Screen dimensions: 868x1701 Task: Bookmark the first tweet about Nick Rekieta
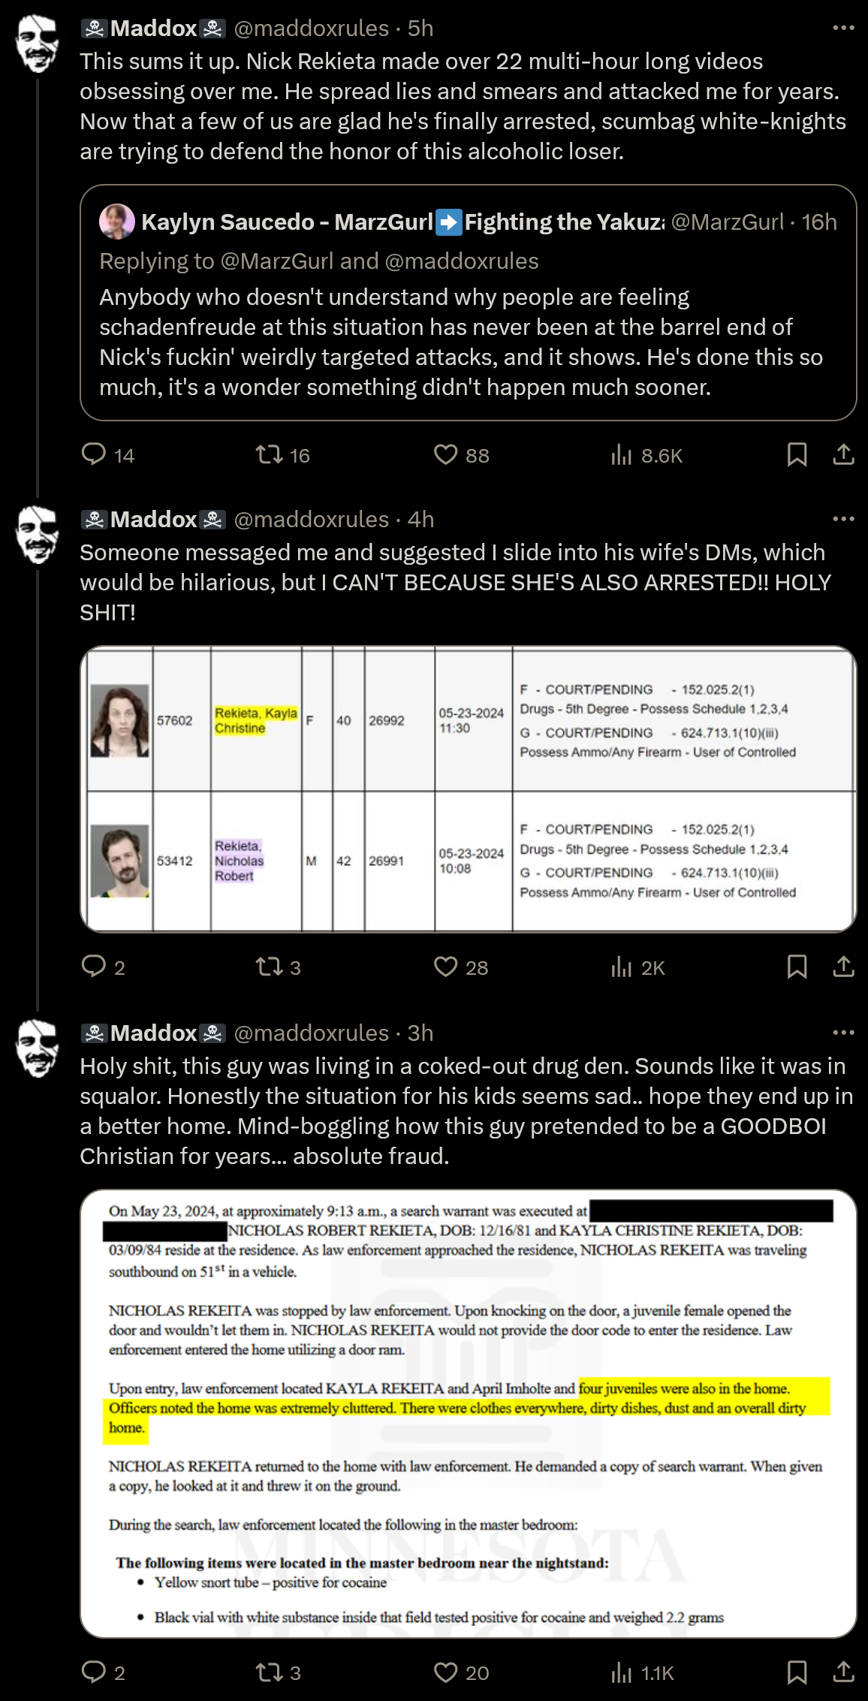click(797, 454)
